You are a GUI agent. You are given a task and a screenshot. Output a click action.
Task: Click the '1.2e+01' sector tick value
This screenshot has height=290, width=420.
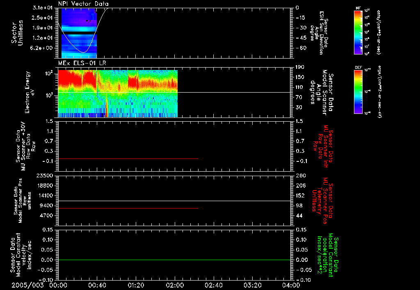click(43, 38)
